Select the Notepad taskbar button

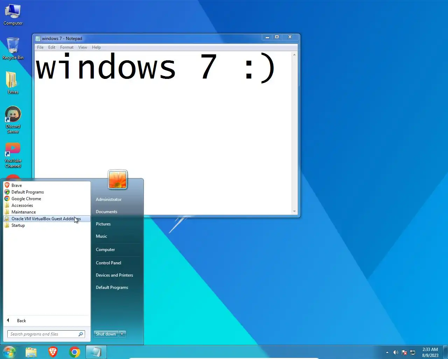point(96,352)
